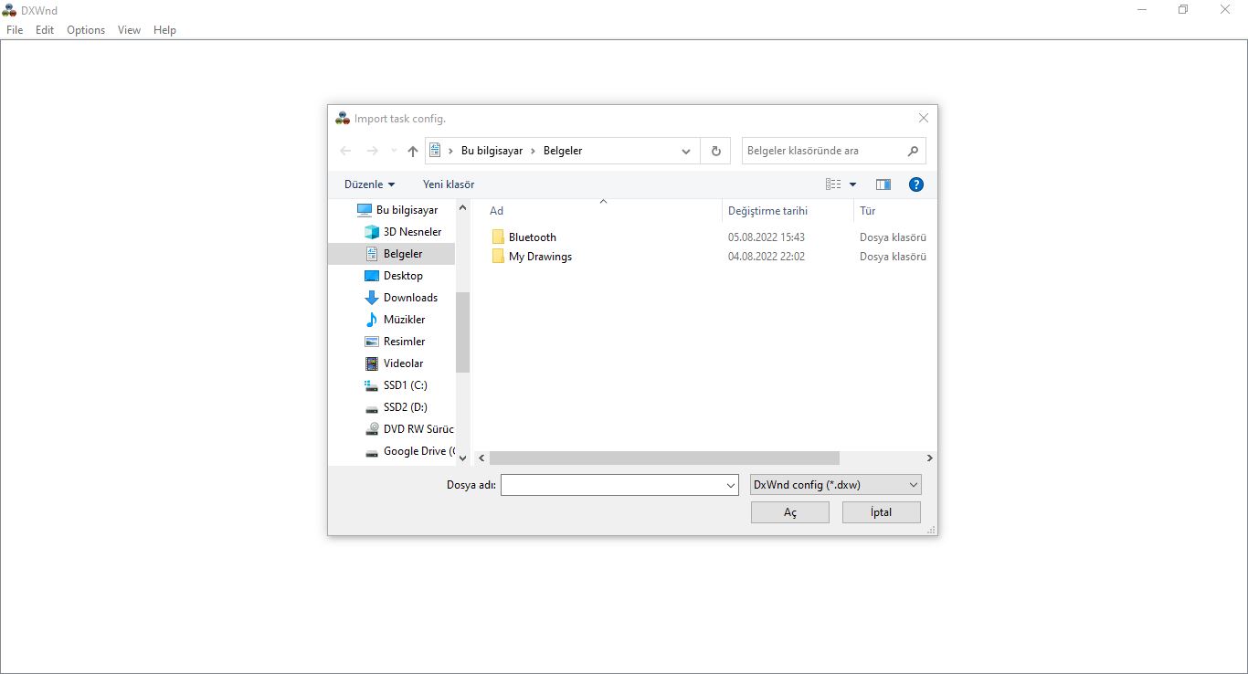This screenshot has height=674, width=1248.
Task: Click the DXWnd app icon in title bar
Action: 9,10
